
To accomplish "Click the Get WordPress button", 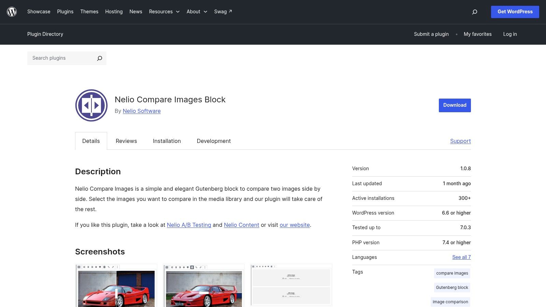I will [x=515, y=12].
